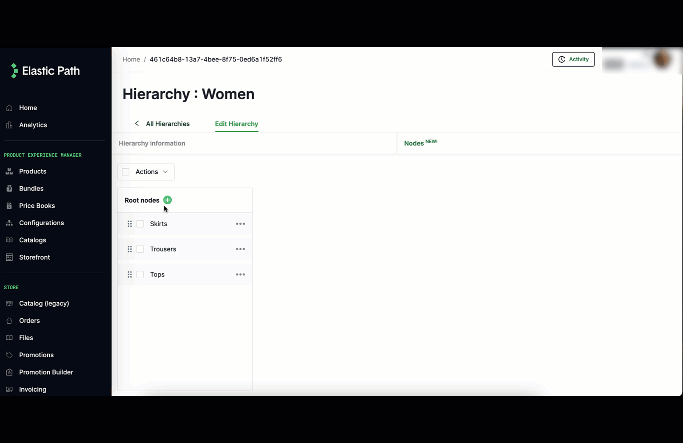Open Configurations via its hierarchy icon
Image resolution: width=683 pixels, height=443 pixels.
click(x=9, y=223)
